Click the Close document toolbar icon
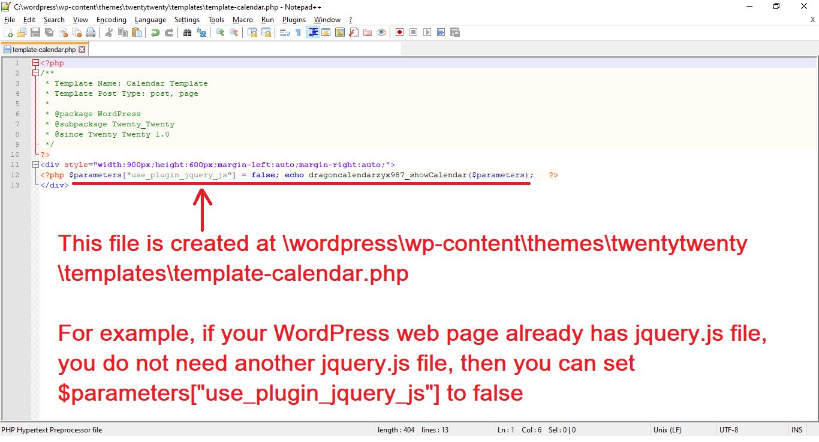819x442 pixels. point(63,32)
